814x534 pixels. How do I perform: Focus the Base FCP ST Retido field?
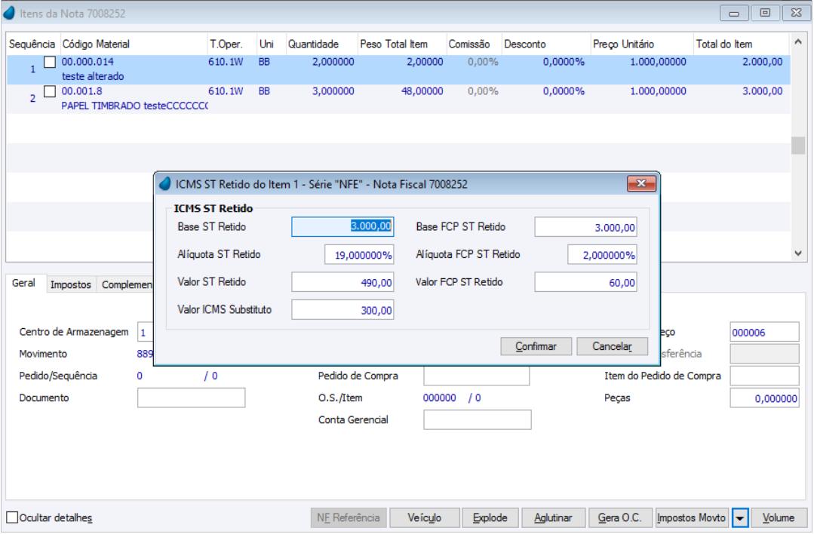(x=585, y=227)
